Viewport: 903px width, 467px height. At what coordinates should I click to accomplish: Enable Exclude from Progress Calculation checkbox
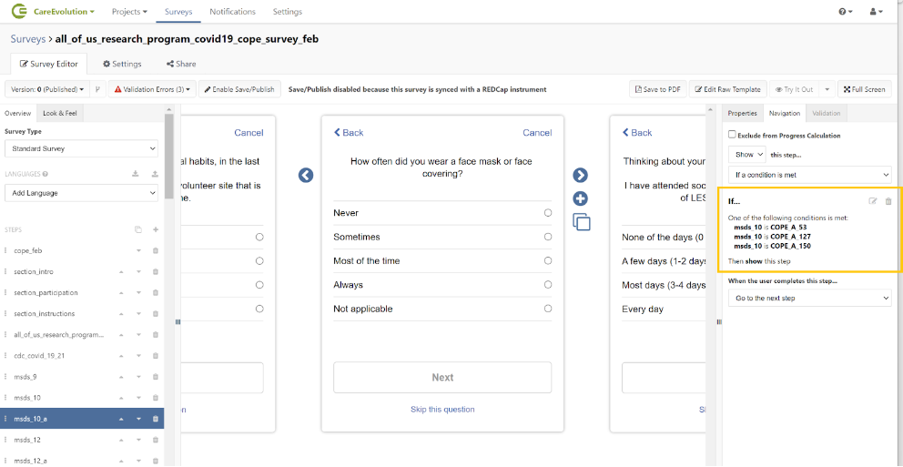click(x=732, y=135)
